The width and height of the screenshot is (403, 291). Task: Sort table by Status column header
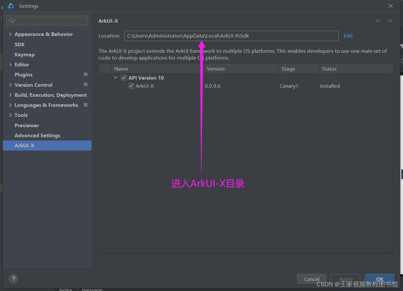point(356,69)
